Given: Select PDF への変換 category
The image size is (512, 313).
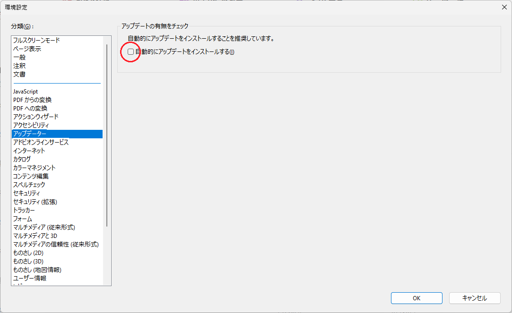Looking at the screenshot, I should tap(57, 108).
